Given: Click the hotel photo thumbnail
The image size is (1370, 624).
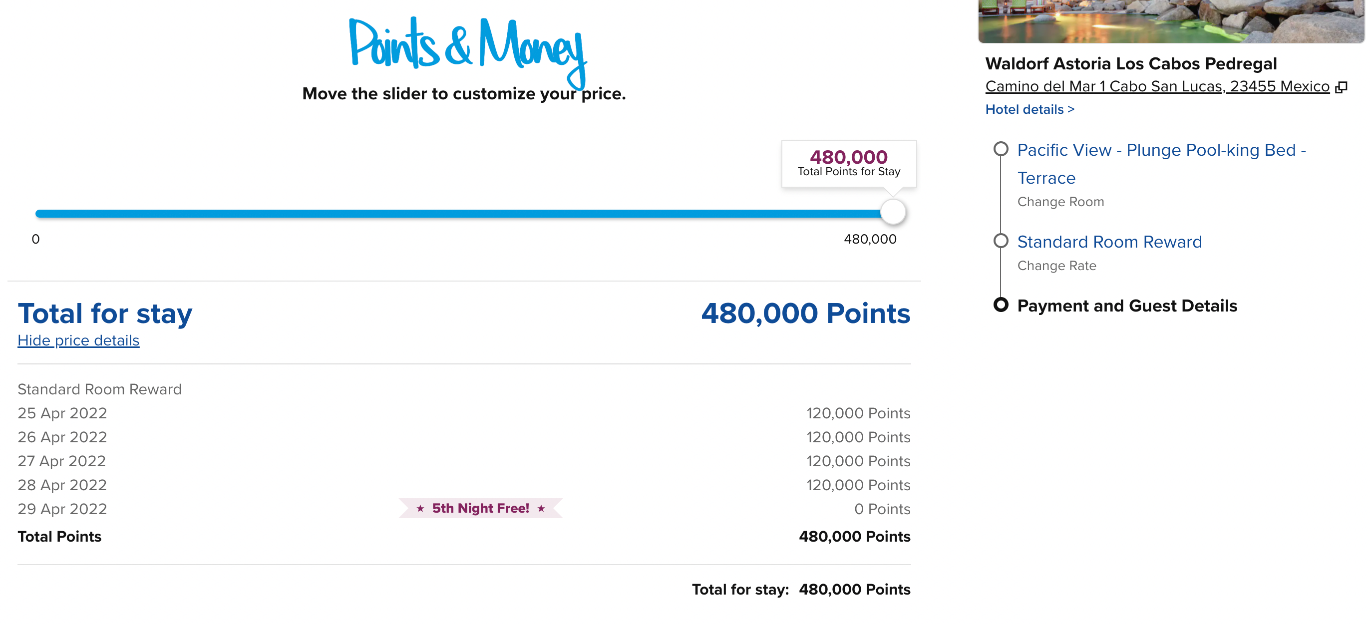Looking at the screenshot, I should [1171, 21].
